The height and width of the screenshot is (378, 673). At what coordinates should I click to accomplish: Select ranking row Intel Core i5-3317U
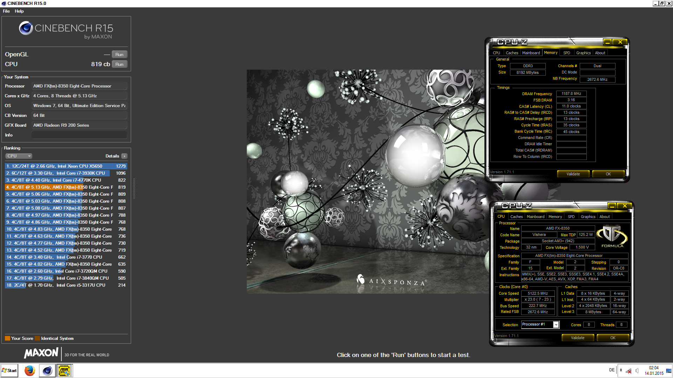pyautogui.click(x=66, y=285)
